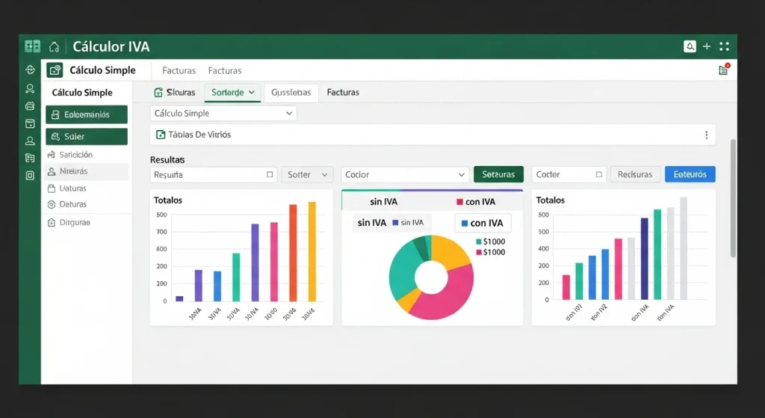
Task: Open the app grid icon beside the home icon
Action: (x=33, y=46)
